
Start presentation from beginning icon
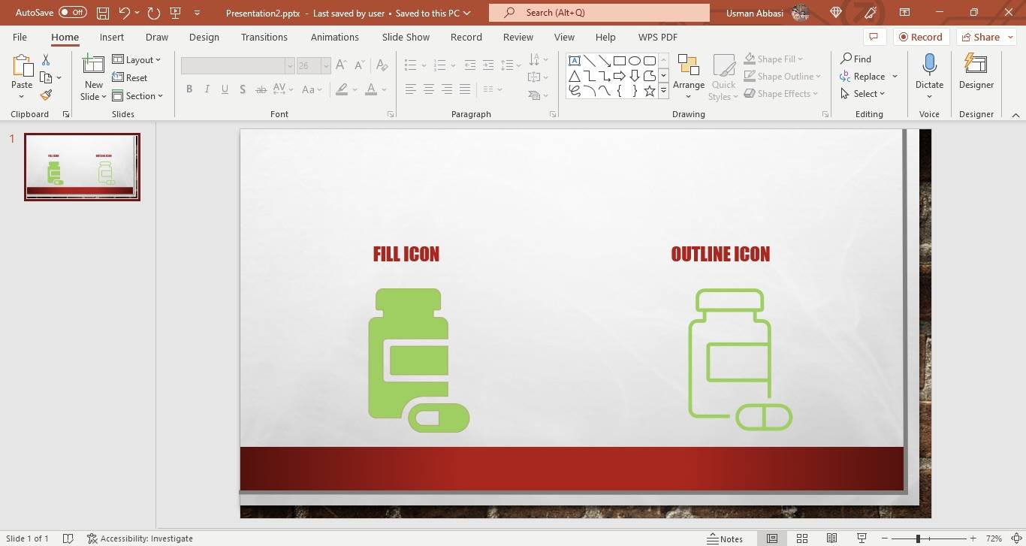[176, 13]
